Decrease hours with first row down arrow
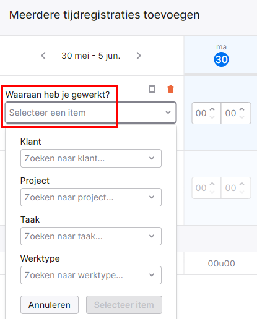 212,117
